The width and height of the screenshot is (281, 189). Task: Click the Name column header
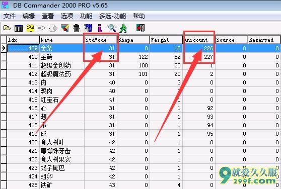62,40
